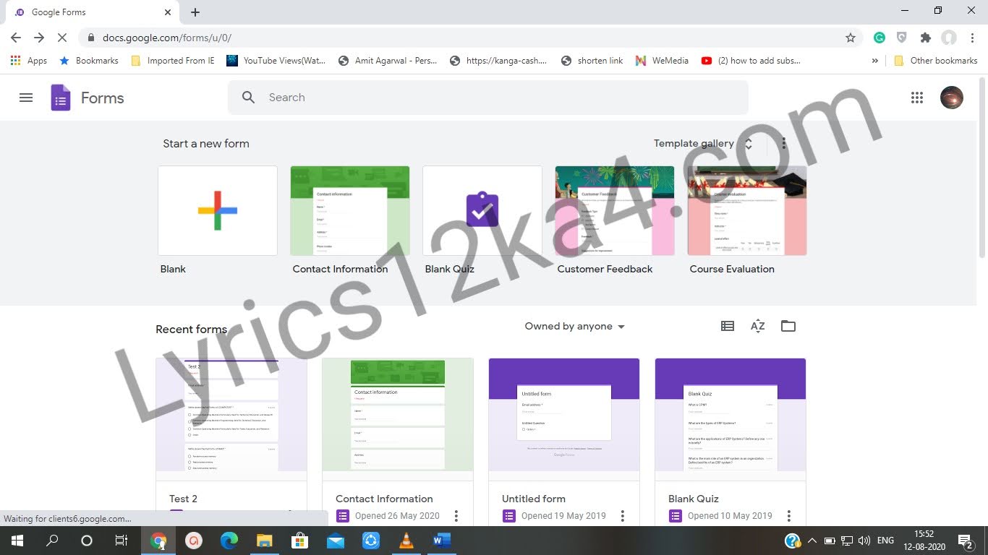
Task: Open more options for Contact Information form
Action: click(456, 516)
